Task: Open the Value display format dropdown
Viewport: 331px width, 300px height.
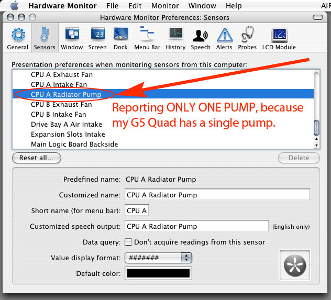Action: (158, 258)
